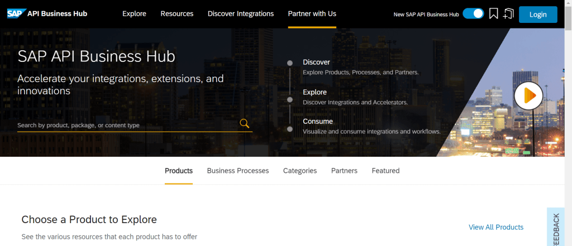Click the add-copy icon beside bookmark
This screenshot has height=246, width=572.
(508, 14)
